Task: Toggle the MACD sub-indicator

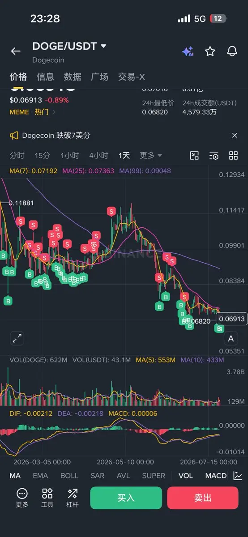Action: 216,476
